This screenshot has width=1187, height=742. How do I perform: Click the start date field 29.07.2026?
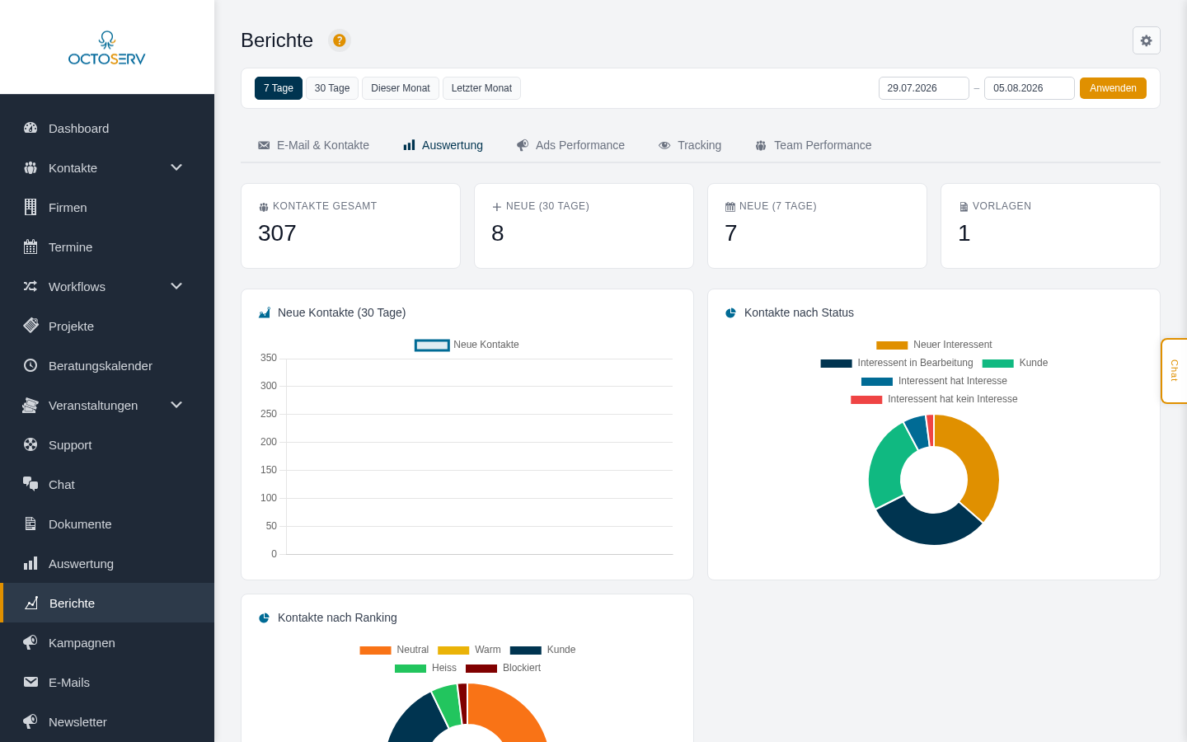point(924,88)
